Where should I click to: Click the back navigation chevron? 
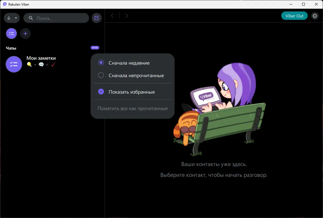pyautogui.click(x=113, y=16)
